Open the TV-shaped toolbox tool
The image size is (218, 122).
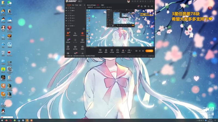click(x=83, y=48)
